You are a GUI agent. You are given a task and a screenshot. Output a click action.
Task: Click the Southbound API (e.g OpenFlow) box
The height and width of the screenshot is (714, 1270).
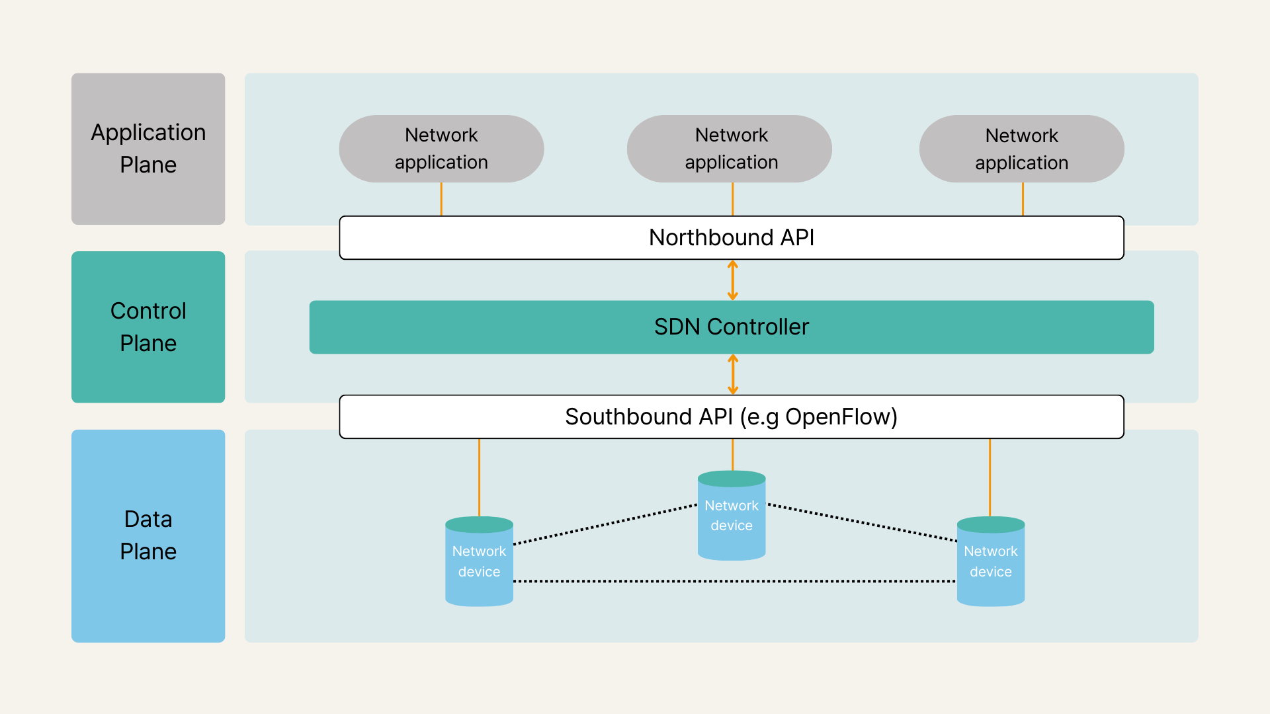tap(731, 417)
